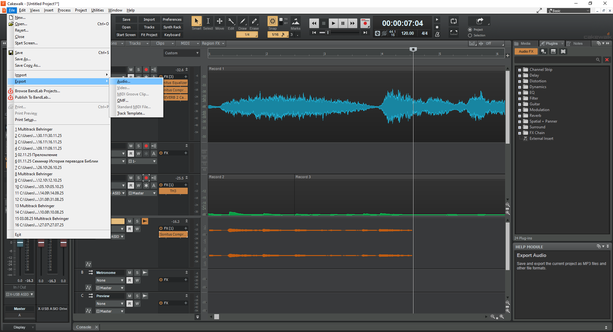
Task: Choose Audio... in the Export submenu
Action: (x=136, y=81)
